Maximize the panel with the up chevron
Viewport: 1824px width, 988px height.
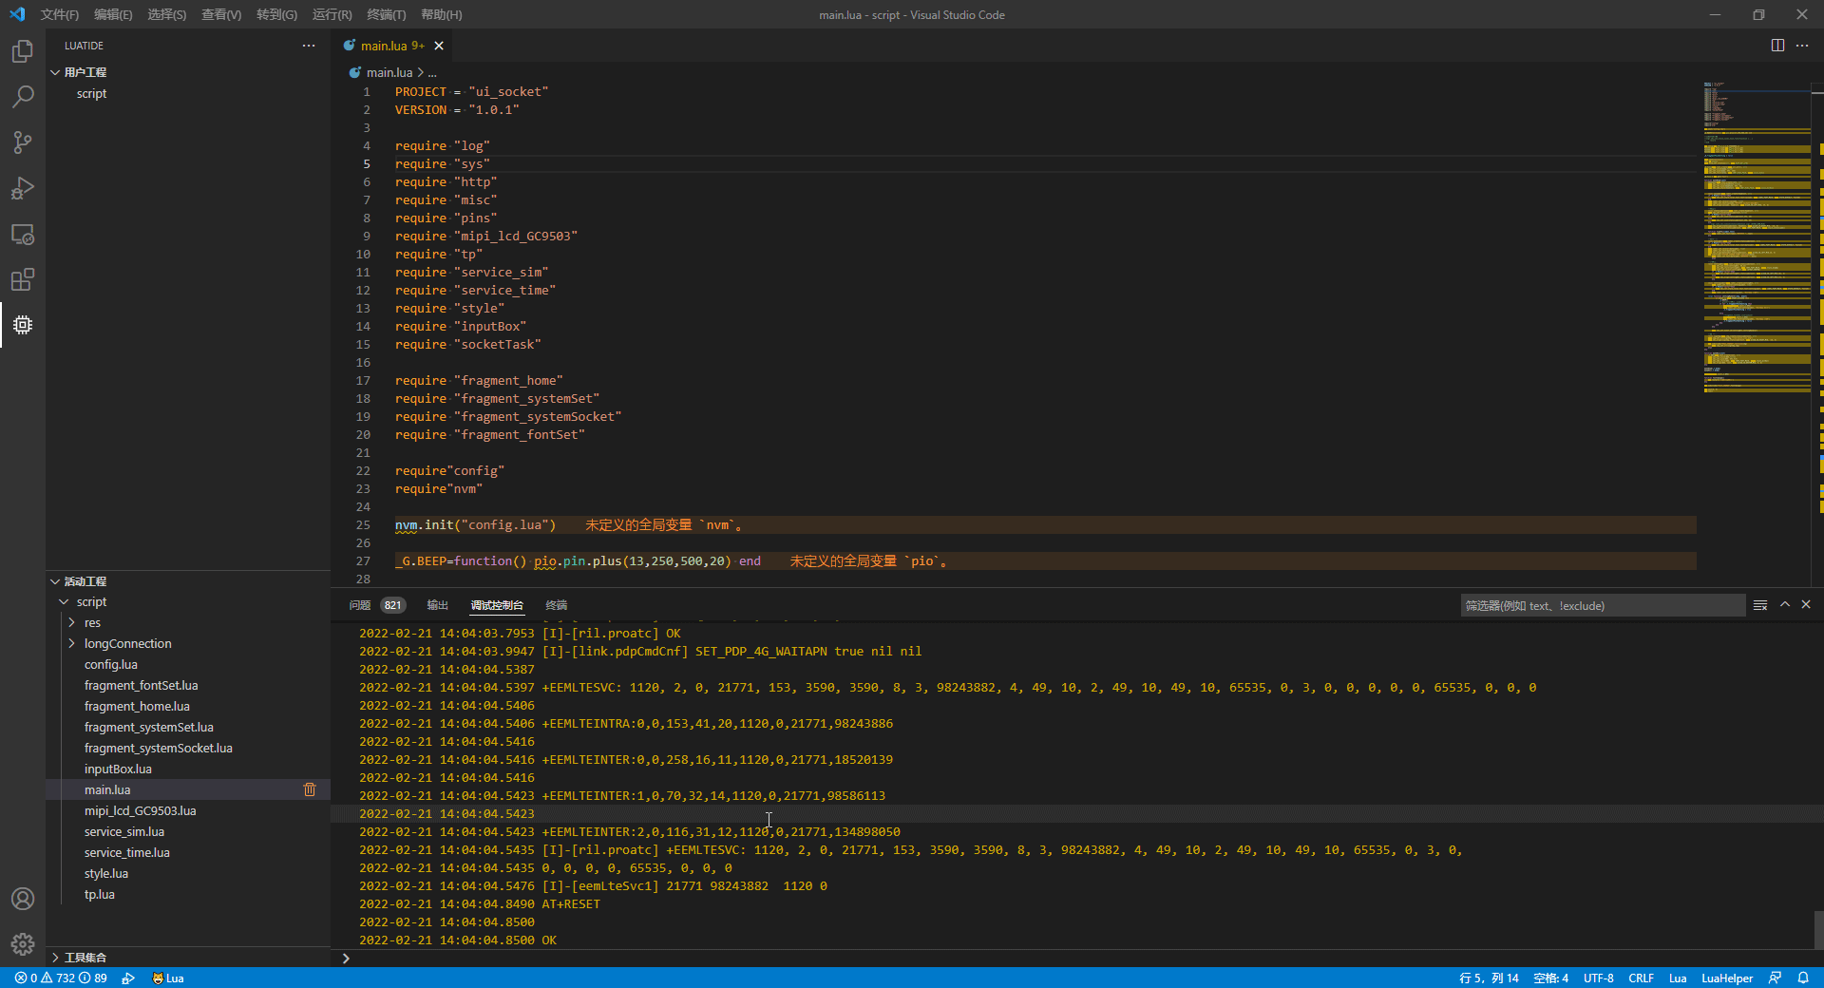click(1785, 604)
